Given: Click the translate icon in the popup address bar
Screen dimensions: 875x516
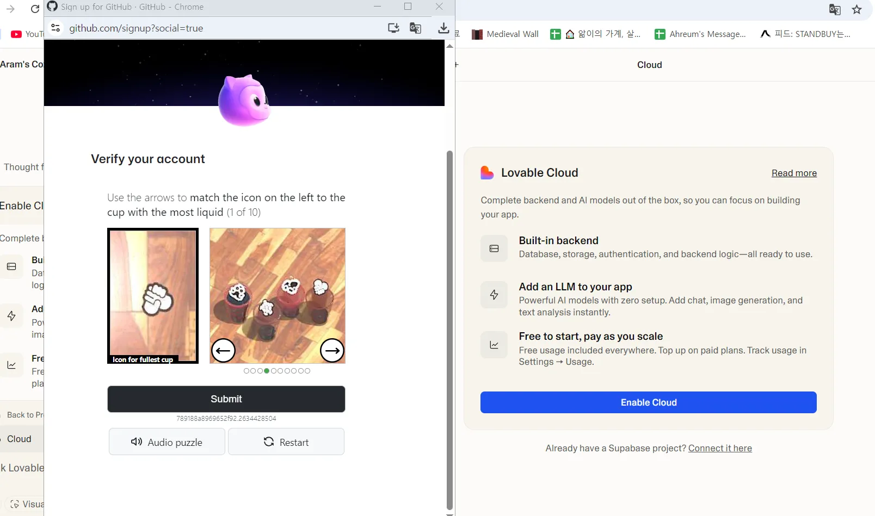Looking at the screenshot, I should (415, 28).
